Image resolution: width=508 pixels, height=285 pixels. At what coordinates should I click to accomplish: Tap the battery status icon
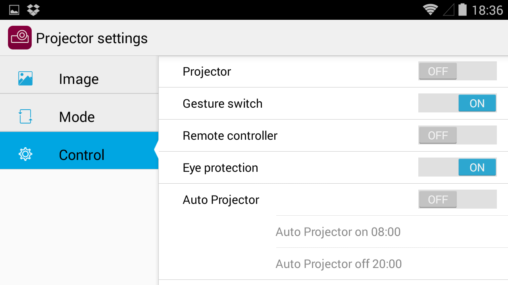tap(462, 9)
